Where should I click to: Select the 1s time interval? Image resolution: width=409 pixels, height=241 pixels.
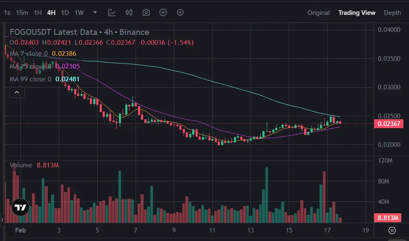click(7, 12)
